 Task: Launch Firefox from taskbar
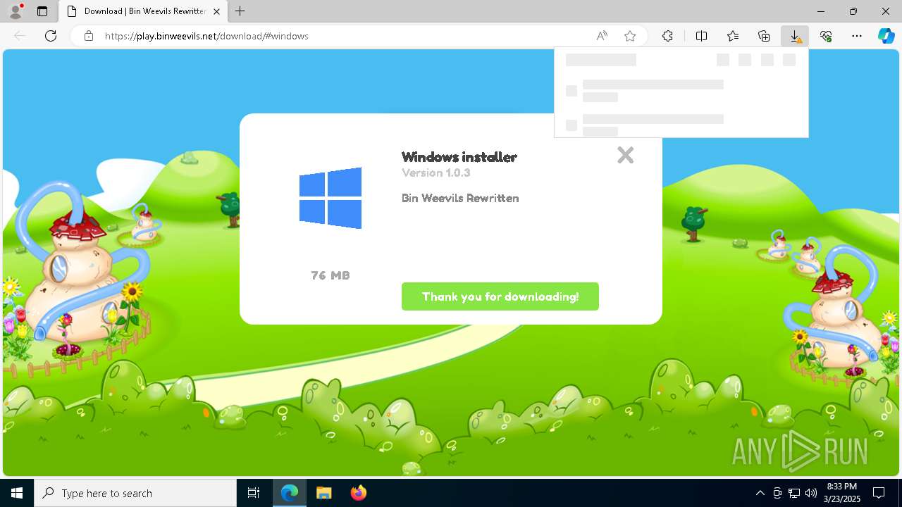coord(358,493)
